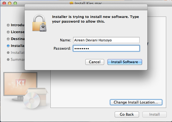Viewport: 172px width, 122px height.
Task: Go Back to the previous installer step
Action: (127, 114)
